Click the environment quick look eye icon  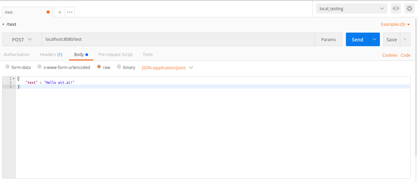(x=396, y=8)
